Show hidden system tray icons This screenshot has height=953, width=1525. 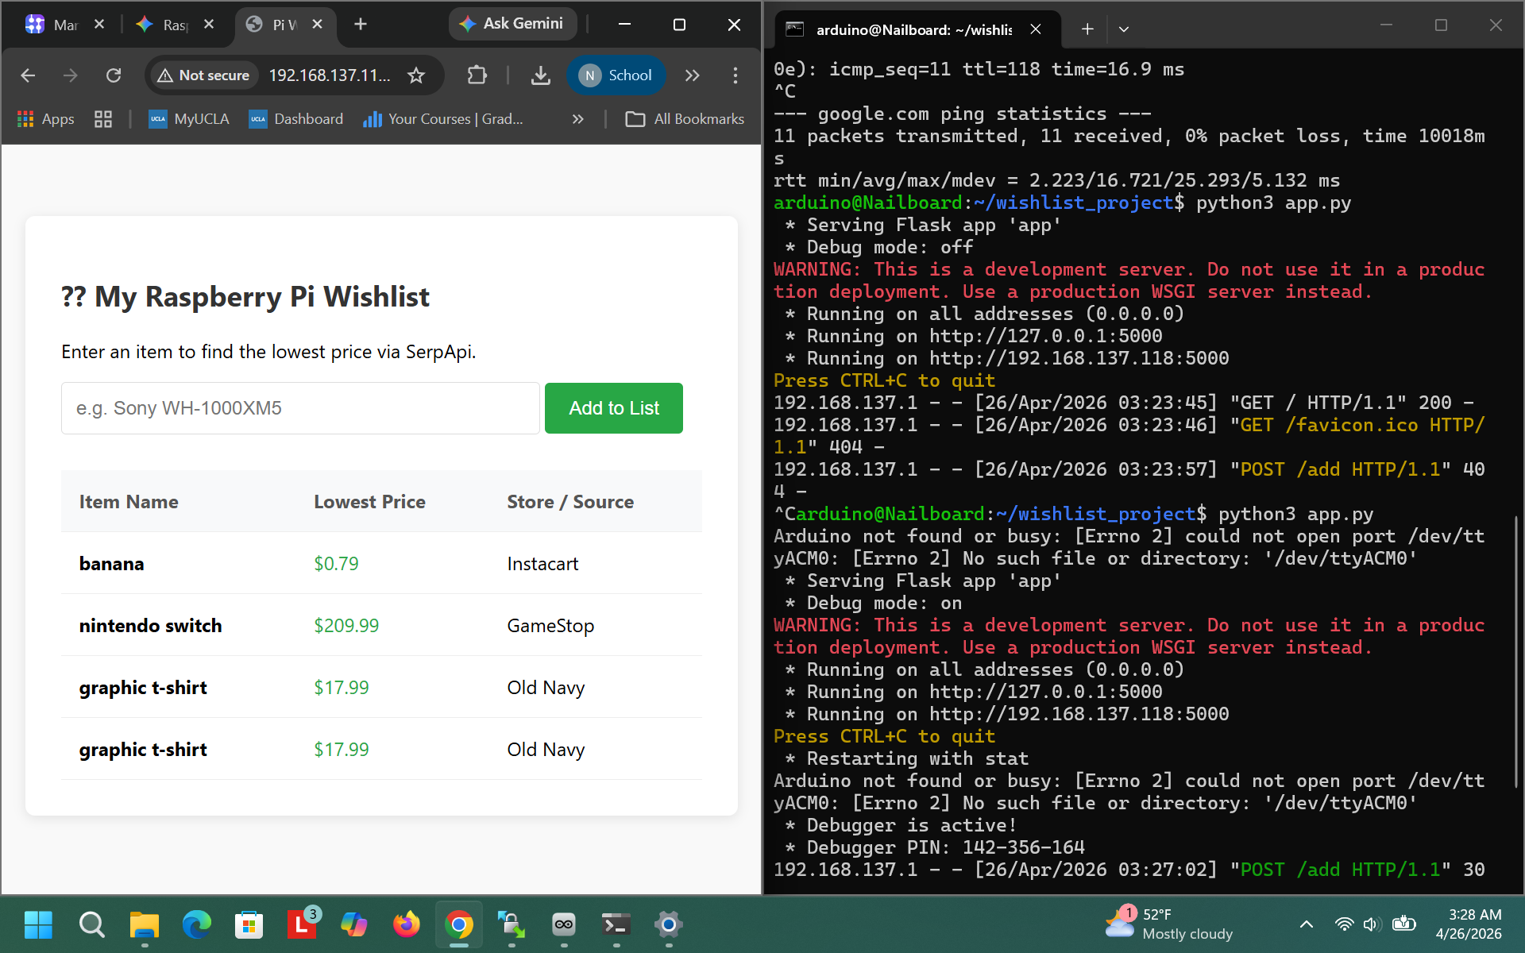(x=1306, y=924)
